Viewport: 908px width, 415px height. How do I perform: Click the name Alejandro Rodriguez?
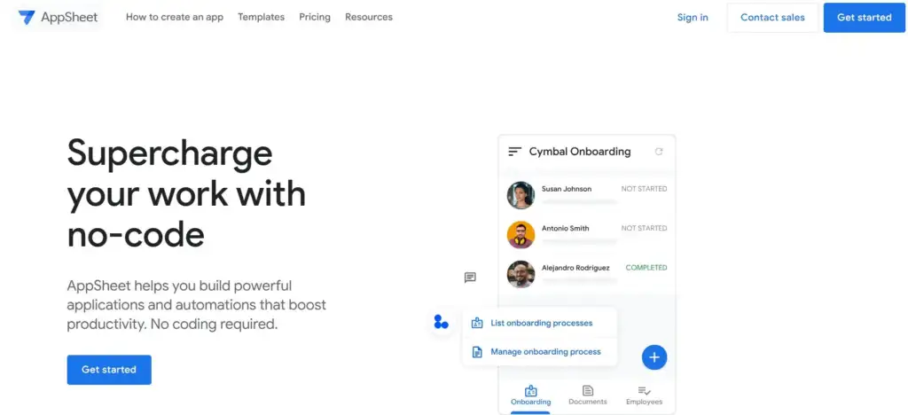click(x=575, y=268)
